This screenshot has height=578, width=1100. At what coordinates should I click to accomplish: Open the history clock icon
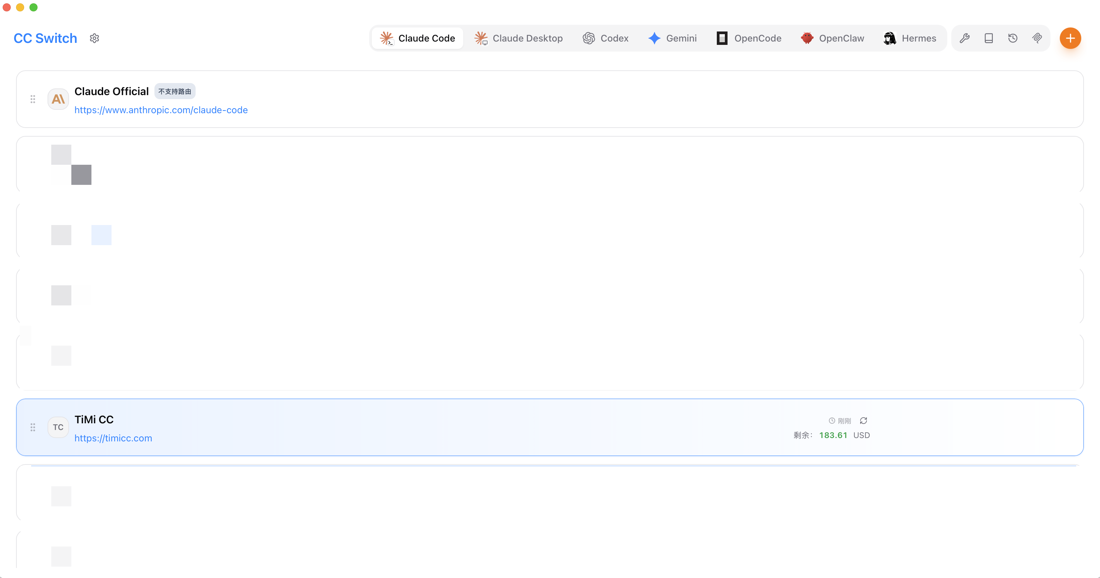pos(1013,39)
